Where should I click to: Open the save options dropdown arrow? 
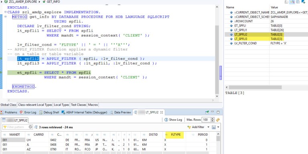pyautogui.click(x=218, y=127)
